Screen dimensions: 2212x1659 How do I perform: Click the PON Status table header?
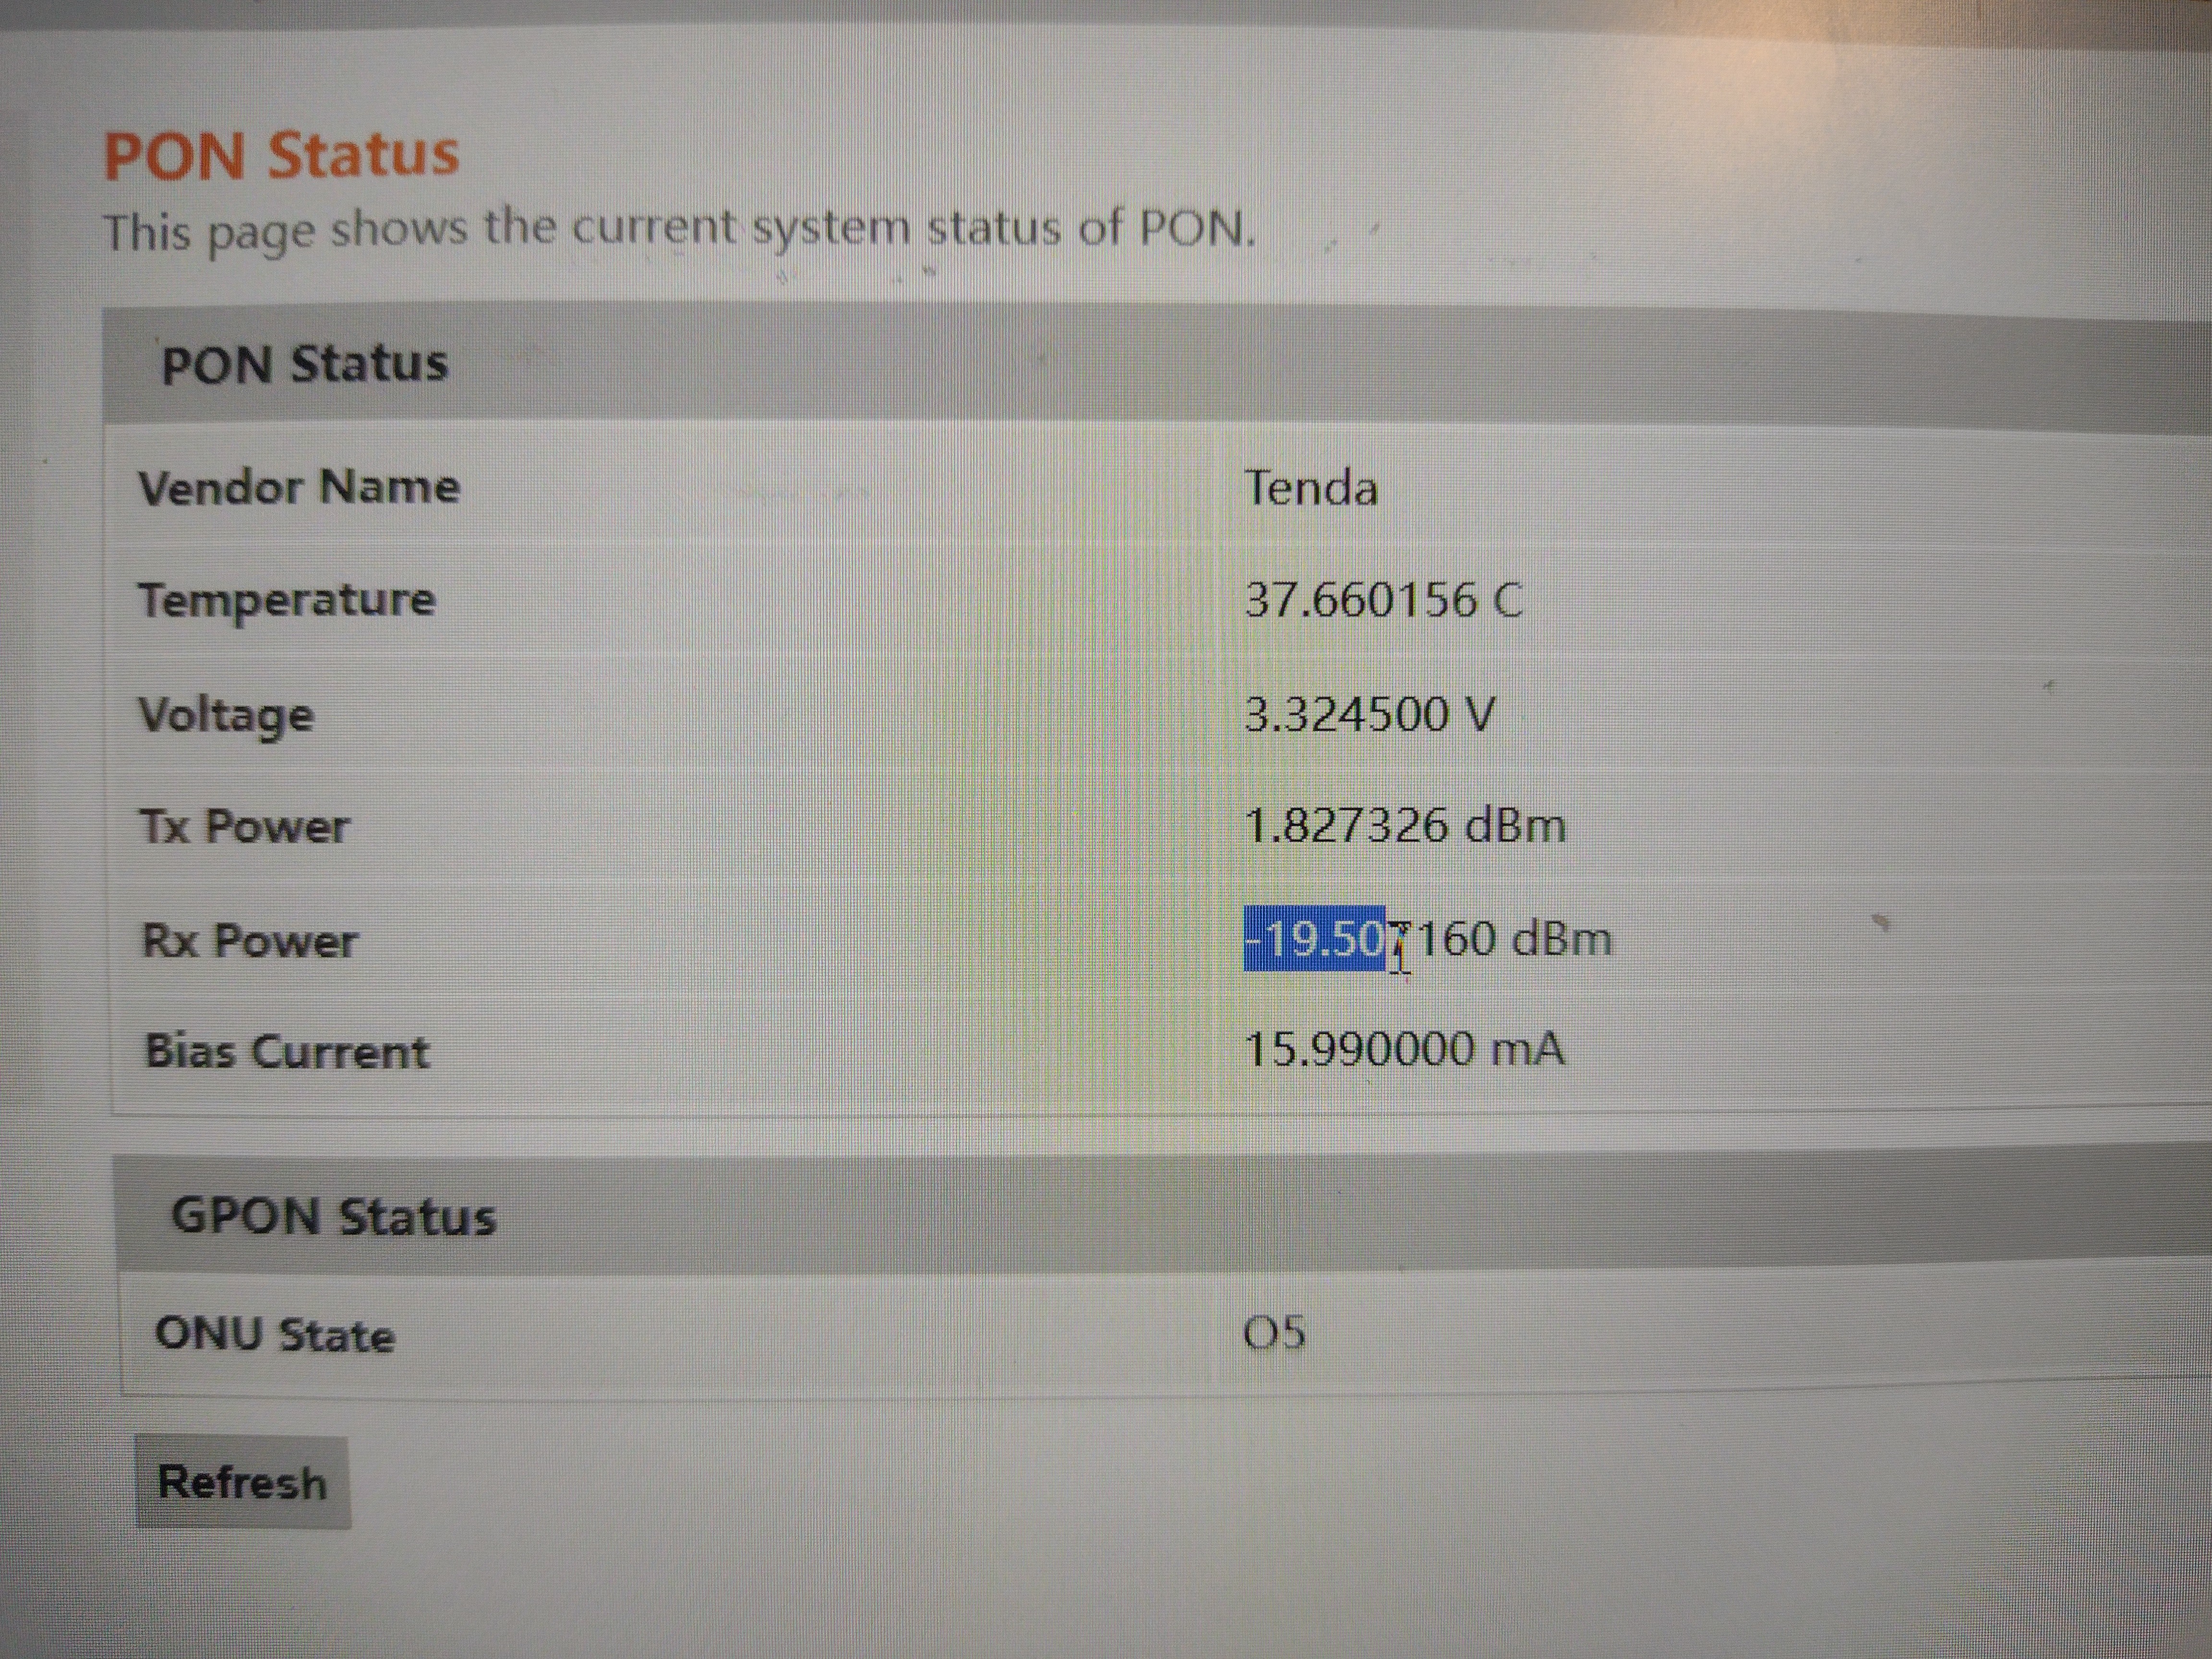[304, 363]
